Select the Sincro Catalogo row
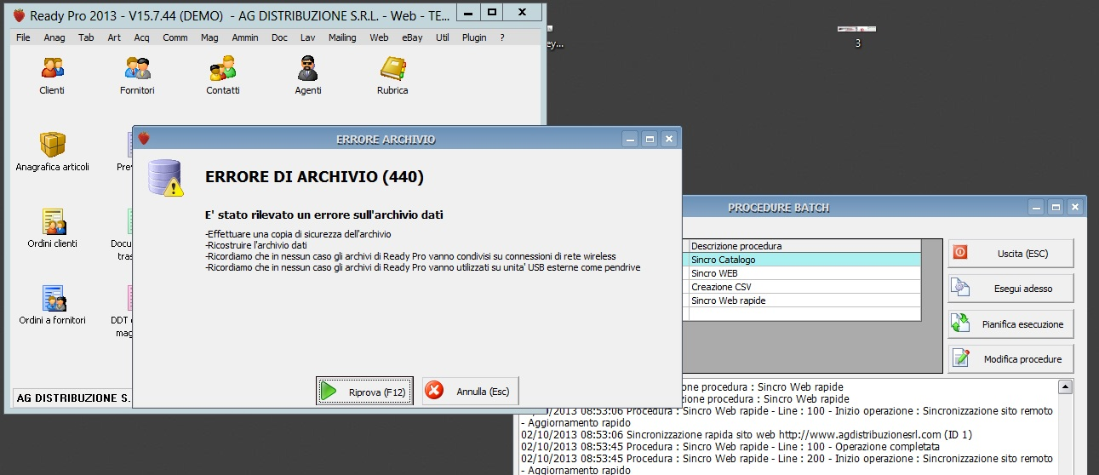 coord(804,260)
